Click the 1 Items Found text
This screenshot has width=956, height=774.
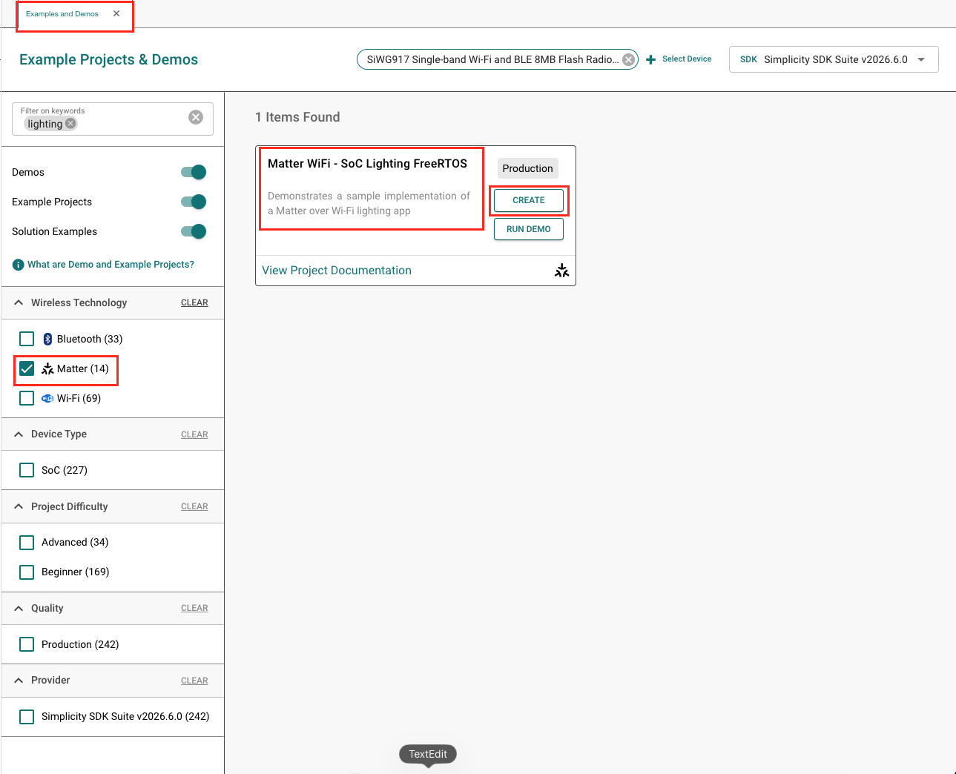point(297,117)
